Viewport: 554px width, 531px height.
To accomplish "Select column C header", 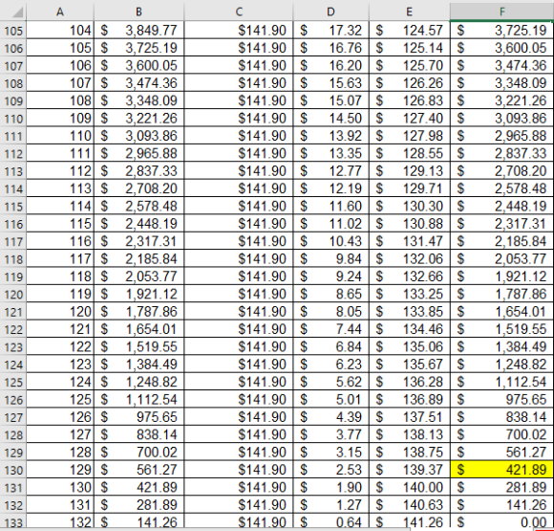I will [239, 11].
